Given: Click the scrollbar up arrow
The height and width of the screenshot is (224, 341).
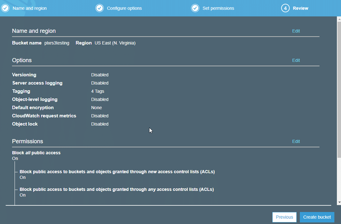Looking at the screenshot, I should (x=339, y=19).
